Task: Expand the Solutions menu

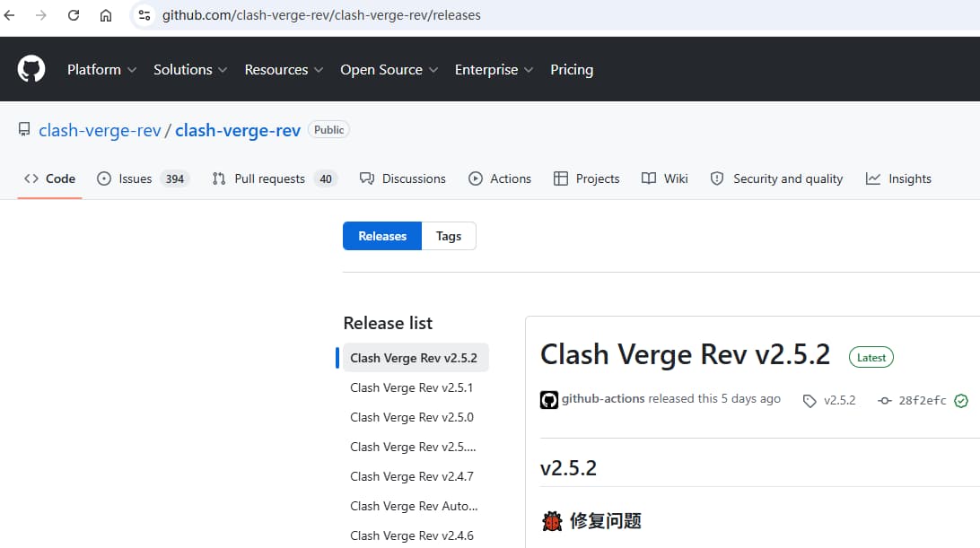Action: (190, 69)
